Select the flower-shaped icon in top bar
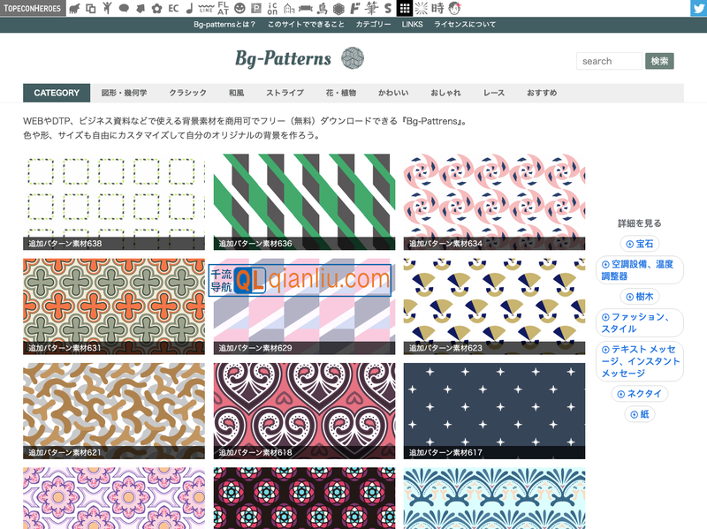Viewport: 707px width, 529px height. coord(157,9)
